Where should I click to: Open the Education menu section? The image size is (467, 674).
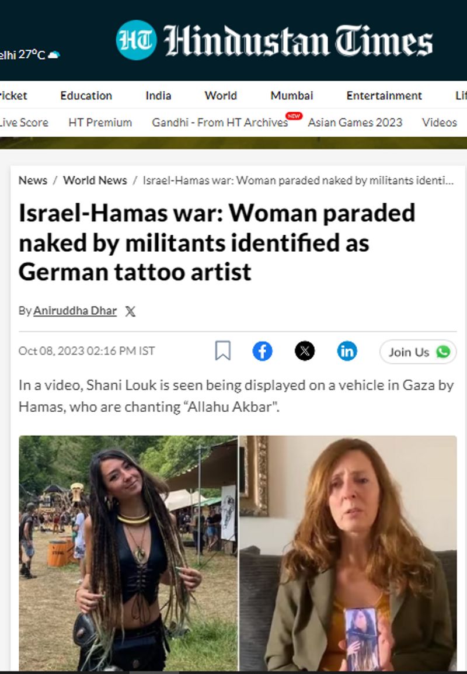(x=86, y=95)
